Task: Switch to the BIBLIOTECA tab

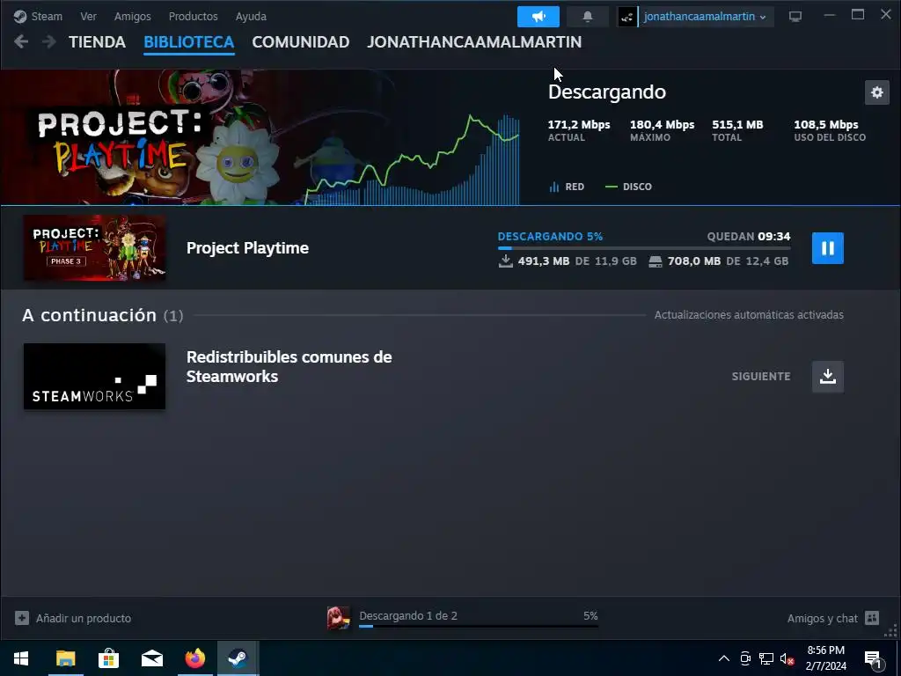Action: (188, 42)
